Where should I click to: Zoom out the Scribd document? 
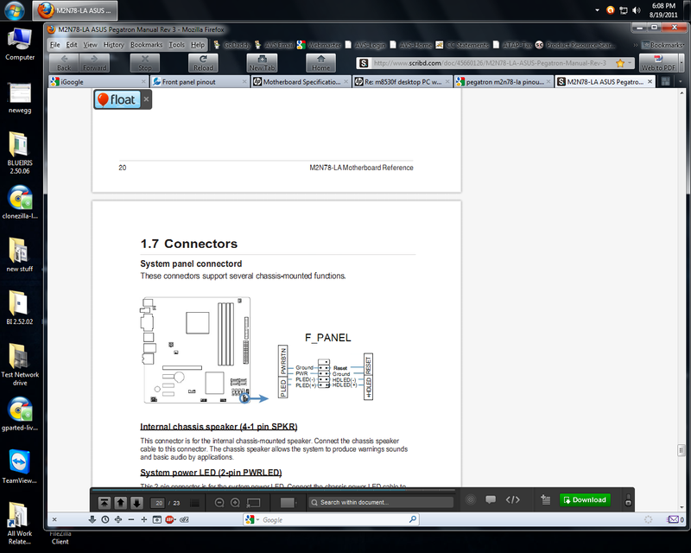pos(219,502)
